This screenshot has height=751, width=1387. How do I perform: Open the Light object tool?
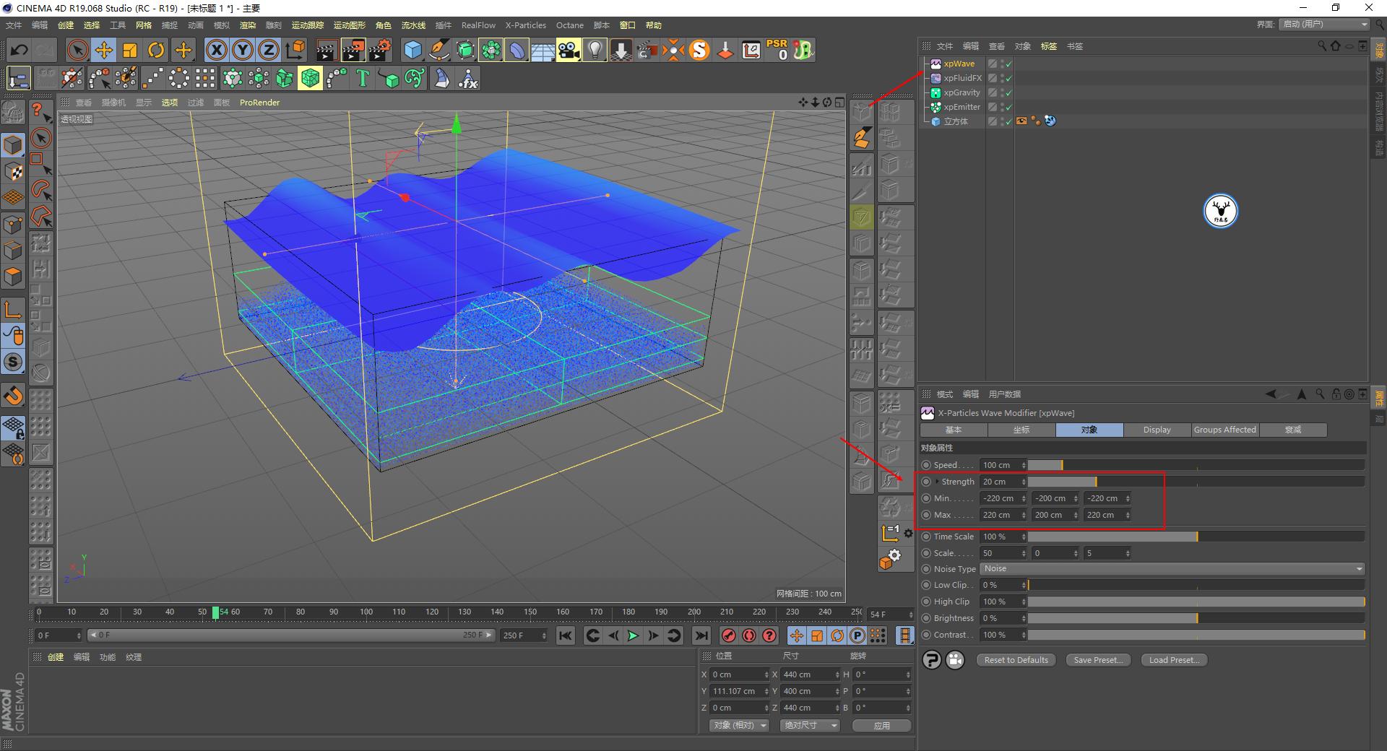point(594,50)
